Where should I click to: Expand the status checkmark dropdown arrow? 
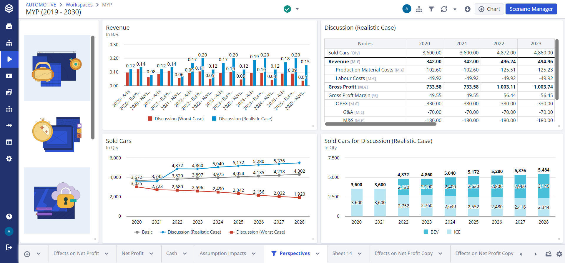(x=297, y=9)
